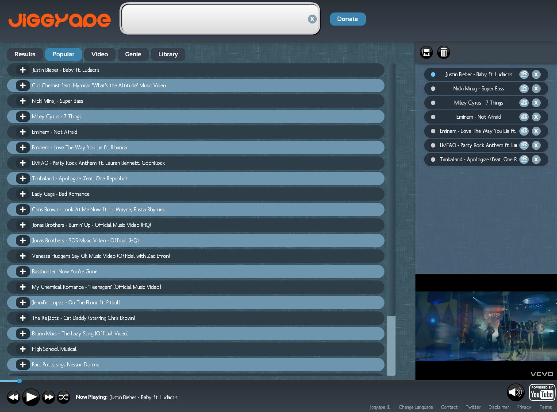This screenshot has width=557, height=412.
Task: Skip to previous track
Action: (13, 397)
